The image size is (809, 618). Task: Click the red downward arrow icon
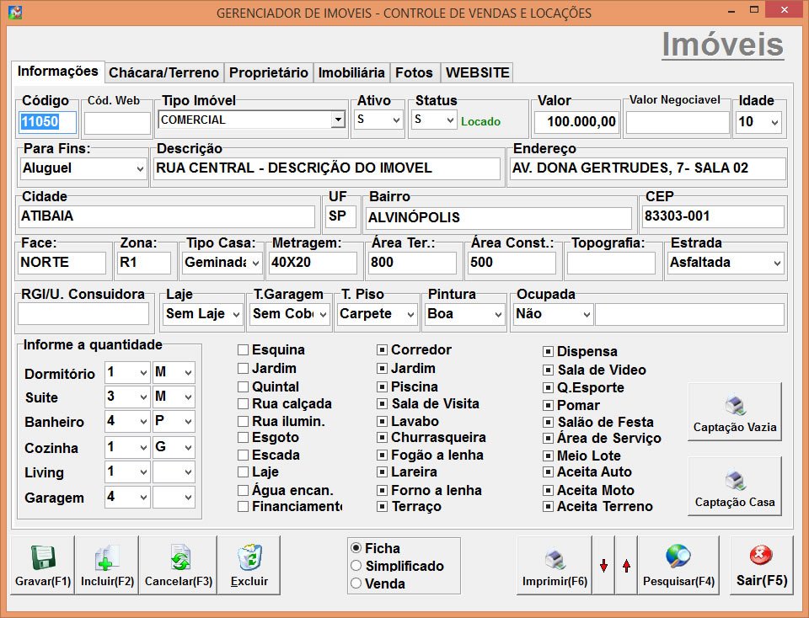tap(605, 564)
